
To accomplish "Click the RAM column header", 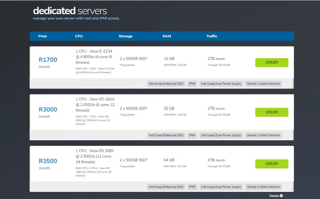I will click(x=167, y=36).
